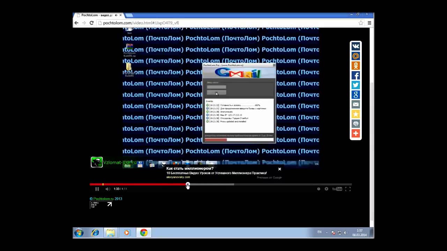Watch on YouTube via logo button
Viewport: 447px width, 251px height.
click(337, 189)
